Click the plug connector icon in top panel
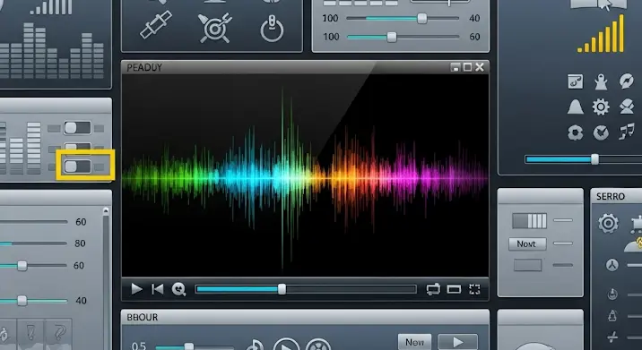 (156, 25)
